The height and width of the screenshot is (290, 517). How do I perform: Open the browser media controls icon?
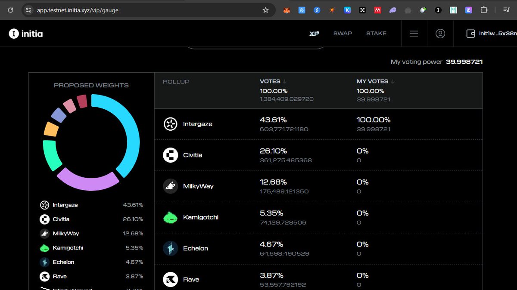[x=506, y=10]
